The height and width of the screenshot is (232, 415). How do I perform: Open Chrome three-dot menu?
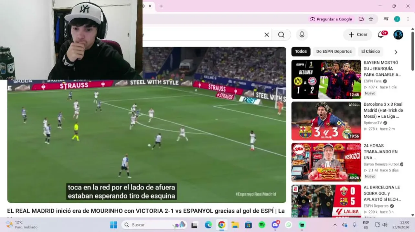point(408,19)
